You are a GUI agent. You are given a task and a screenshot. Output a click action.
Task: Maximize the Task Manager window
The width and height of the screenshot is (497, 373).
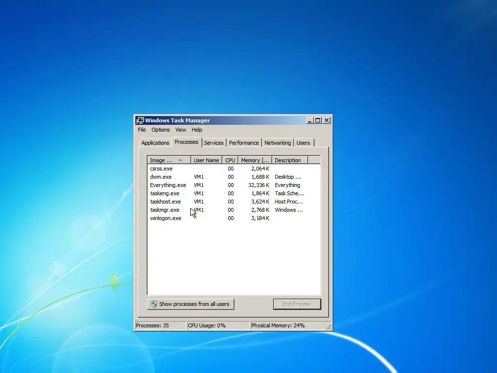pos(317,120)
